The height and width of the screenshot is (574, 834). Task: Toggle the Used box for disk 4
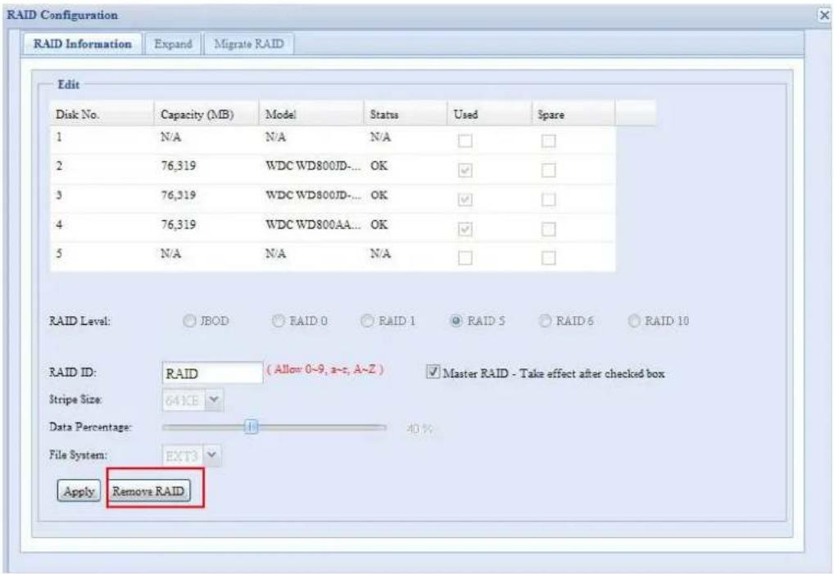tap(465, 229)
